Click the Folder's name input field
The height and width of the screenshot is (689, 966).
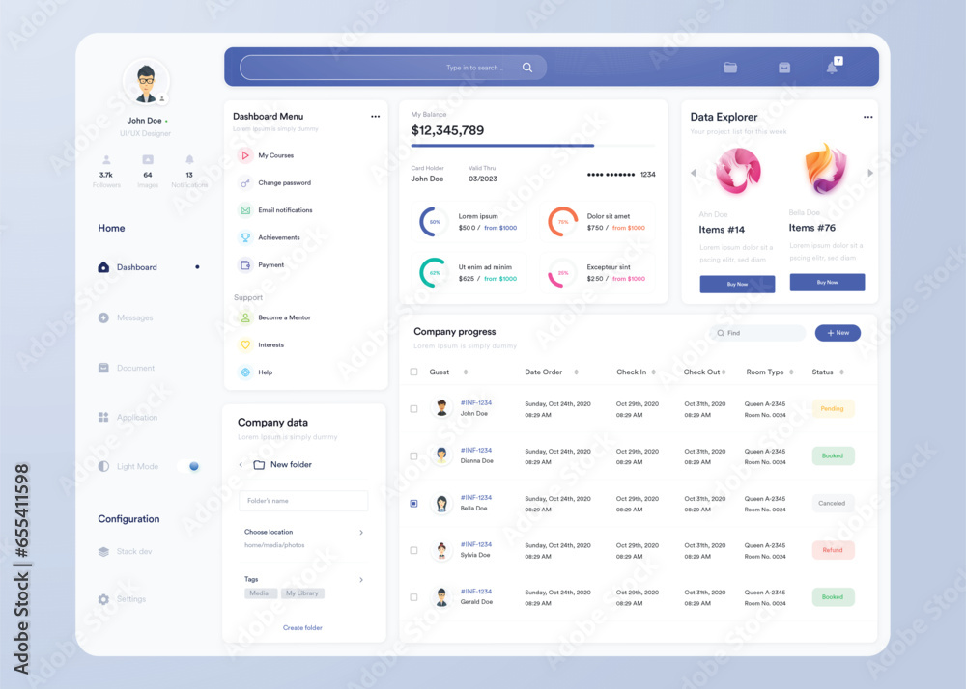pyautogui.click(x=303, y=501)
